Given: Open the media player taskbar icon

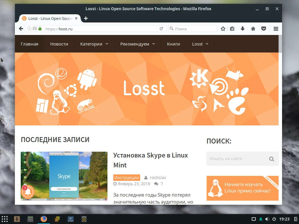Looking at the screenshot, I should (x=71, y=219).
